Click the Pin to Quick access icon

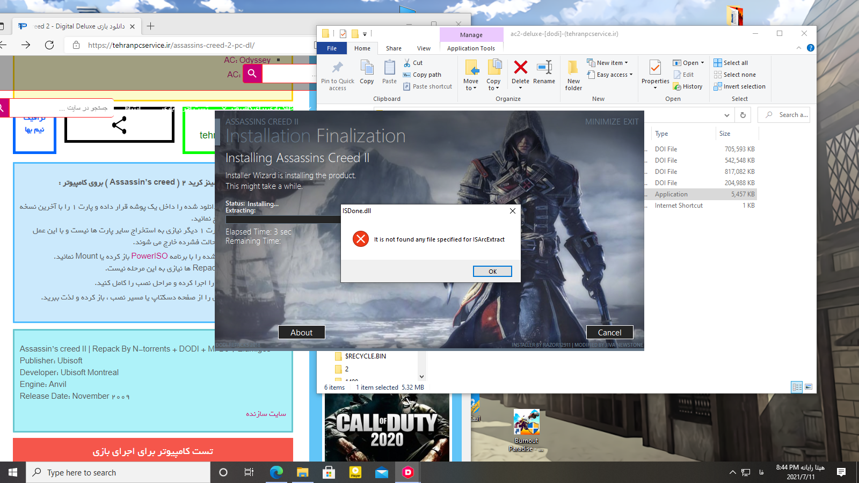point(337,68)
